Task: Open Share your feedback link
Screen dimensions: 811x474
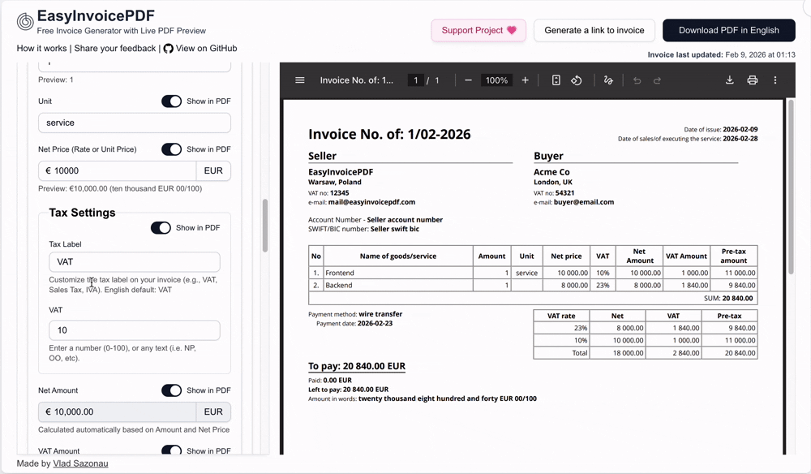Action: [115, 48]
